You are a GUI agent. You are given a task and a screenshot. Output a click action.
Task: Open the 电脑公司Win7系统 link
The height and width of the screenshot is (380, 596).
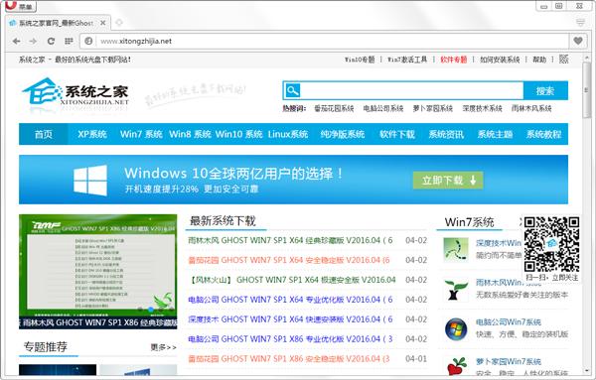click(x=509, y=322)
